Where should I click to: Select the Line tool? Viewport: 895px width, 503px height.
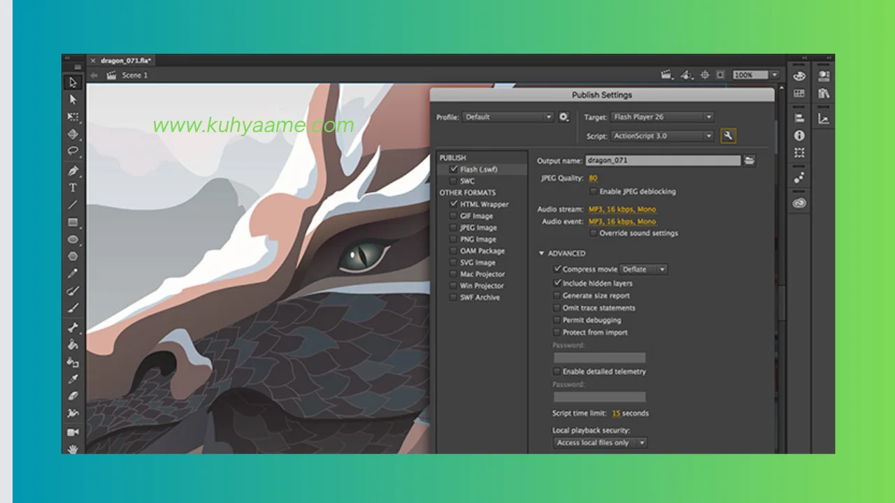click(x=73, y=205)
